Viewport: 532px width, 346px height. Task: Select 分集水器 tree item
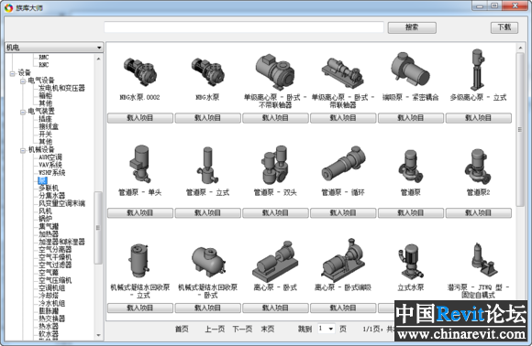[x=51, y=196]
